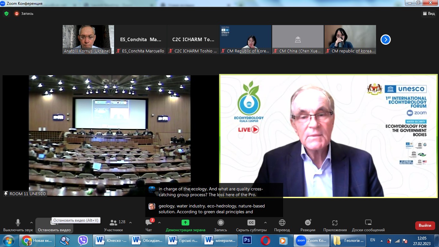
Task: Click the Share Screen green icon
Action: point(185,223)
